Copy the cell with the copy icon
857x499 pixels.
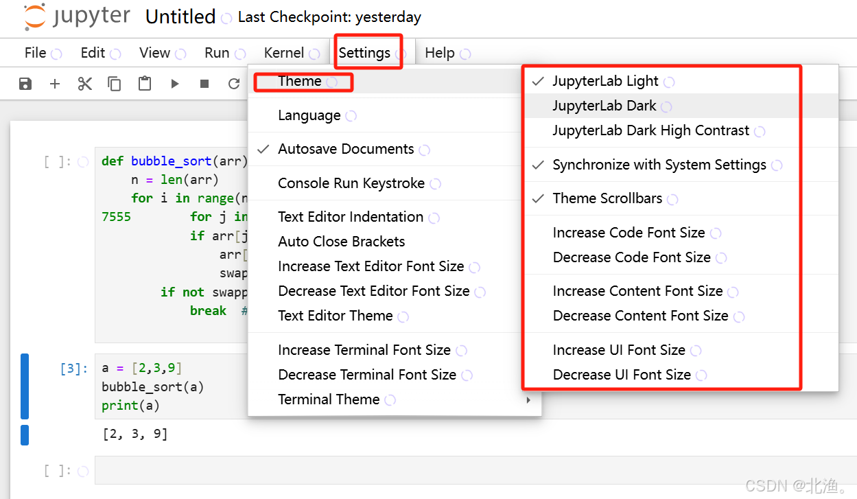pyautogui.click(x=115, y=84)
